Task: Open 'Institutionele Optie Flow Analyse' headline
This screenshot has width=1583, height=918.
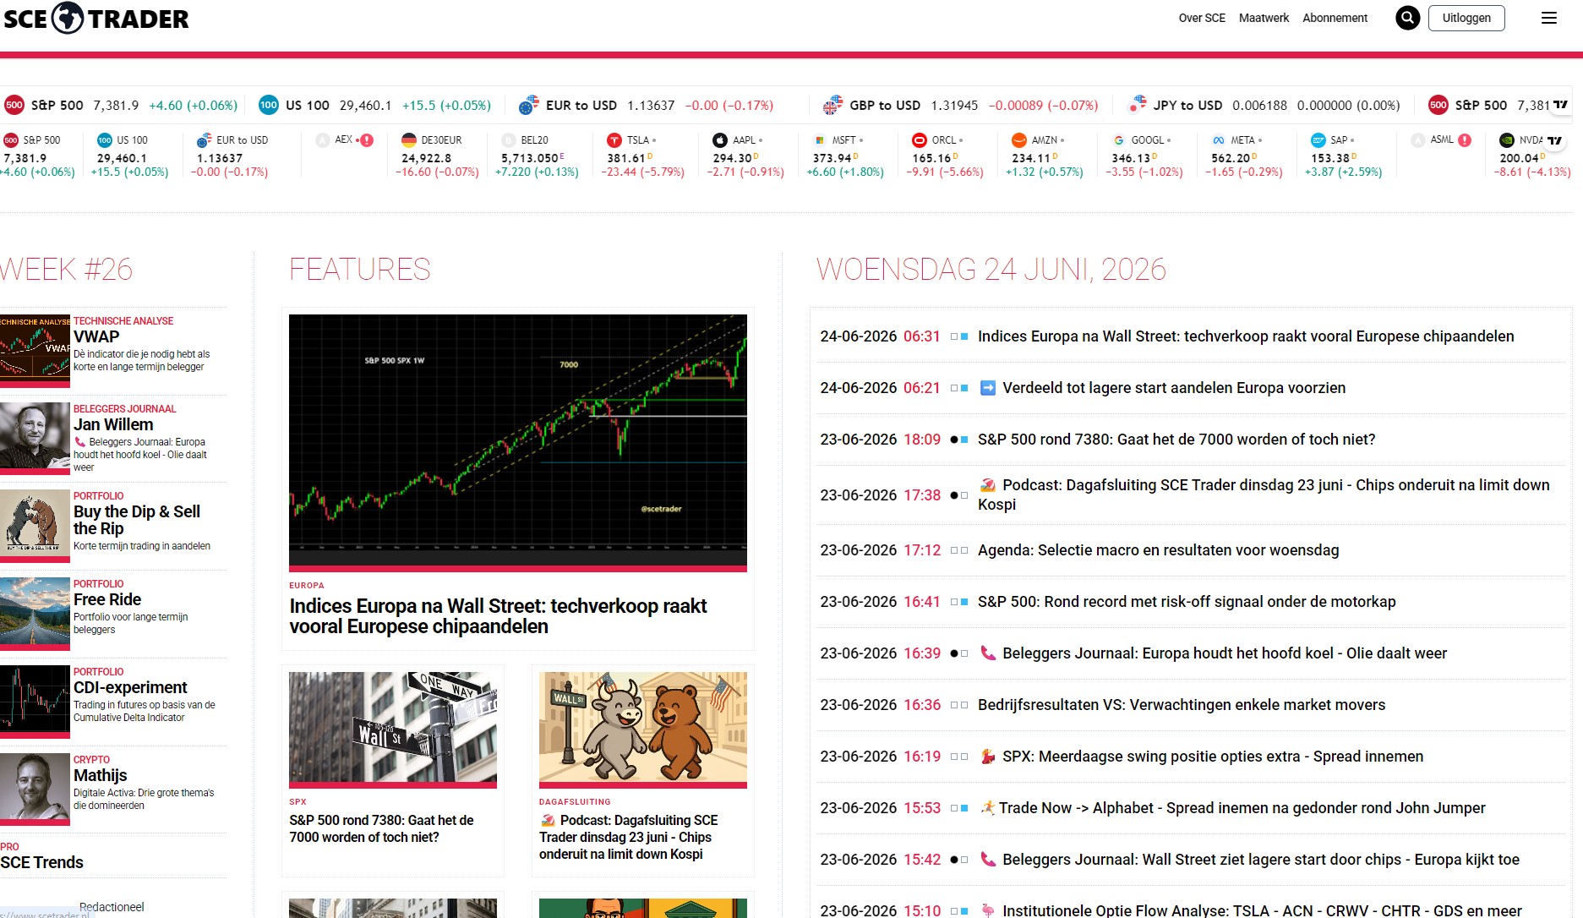Action: point(1262,910)
